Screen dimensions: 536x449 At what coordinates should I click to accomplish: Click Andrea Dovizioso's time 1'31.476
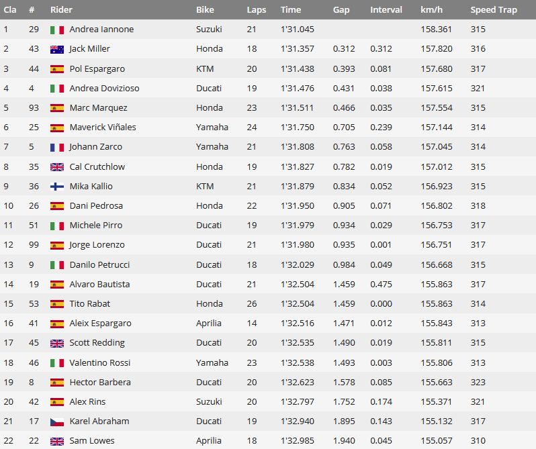(x=298, y=89)
